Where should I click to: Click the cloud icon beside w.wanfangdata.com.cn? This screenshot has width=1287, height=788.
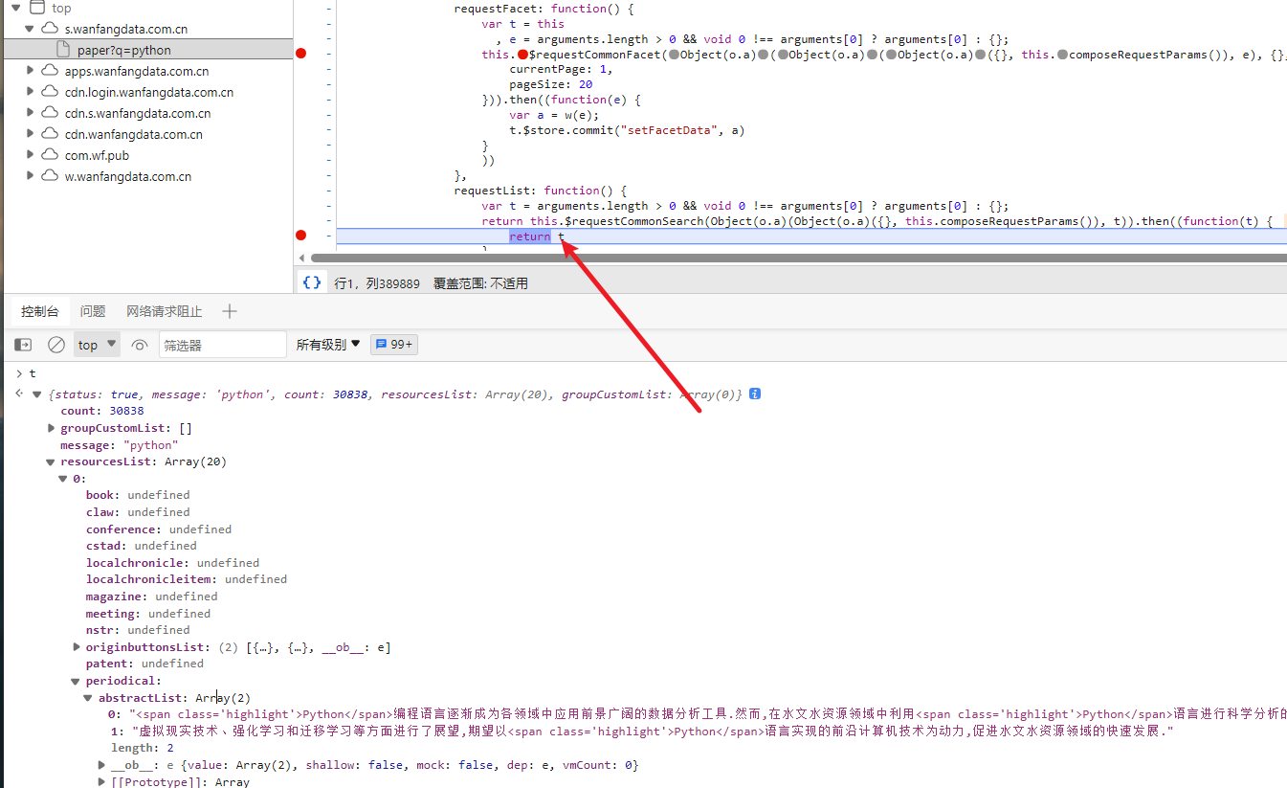50,176
